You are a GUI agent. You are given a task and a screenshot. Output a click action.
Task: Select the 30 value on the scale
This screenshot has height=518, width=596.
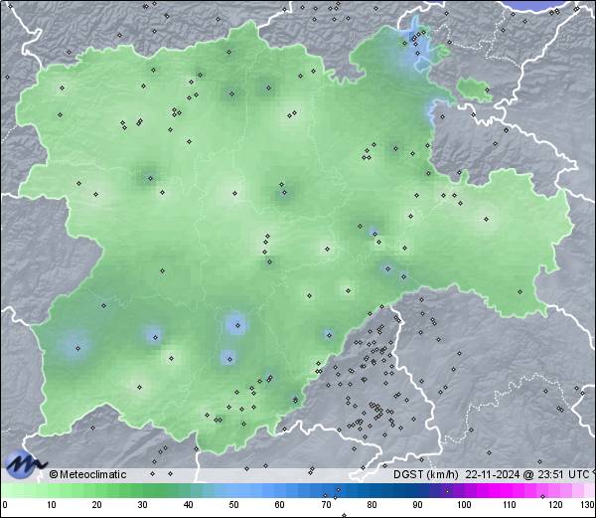coord(142,505)
